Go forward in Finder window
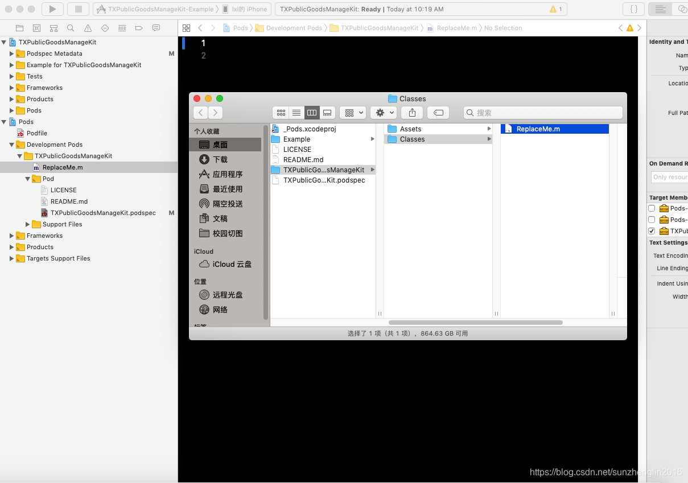 click(x=215, y=113)
